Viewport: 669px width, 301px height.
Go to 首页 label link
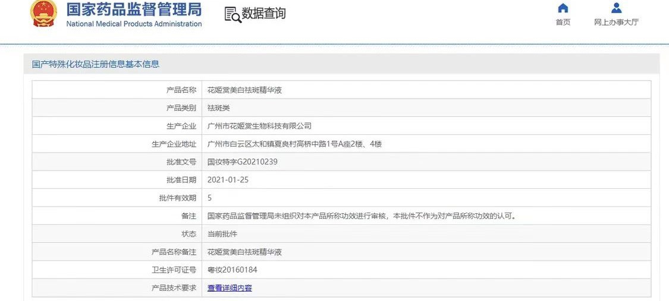[563, 23]
